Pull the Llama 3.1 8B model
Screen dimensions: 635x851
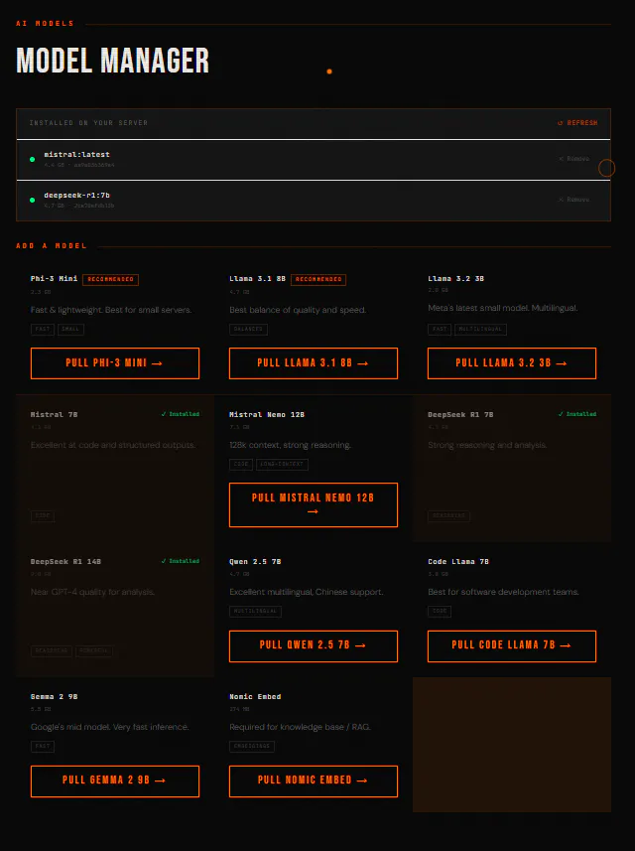click(x=314, y=363)
